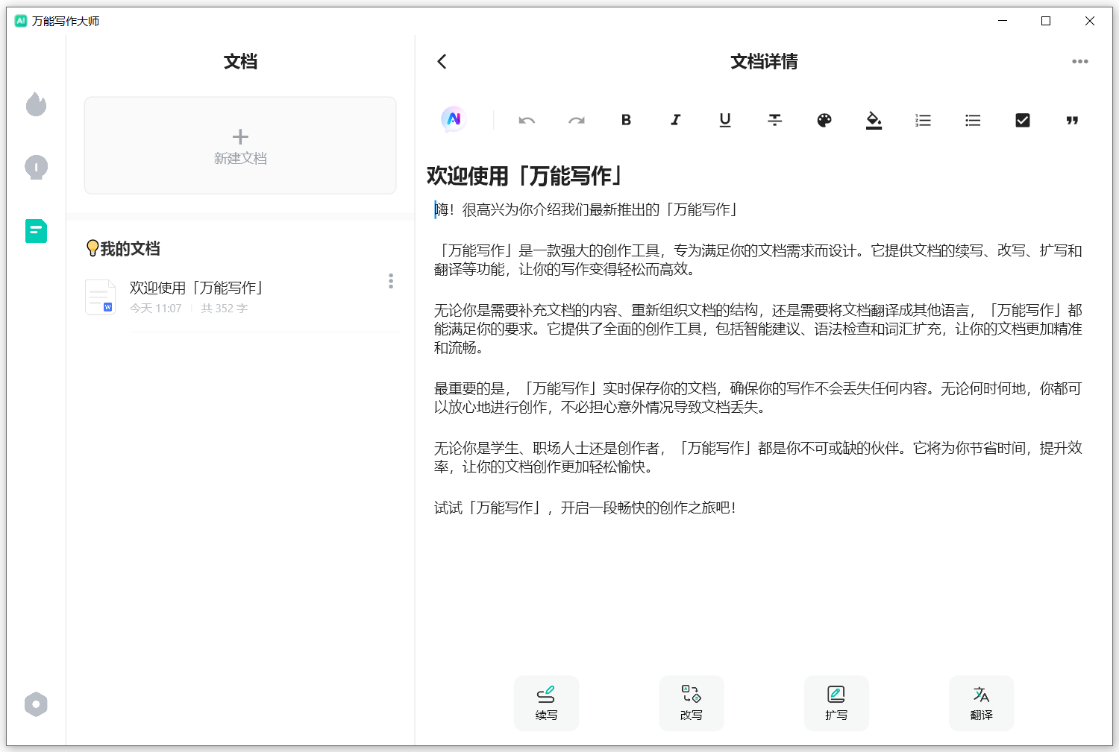Undo the last edit
The image size is (1119, 752).
tap(527, 120)
